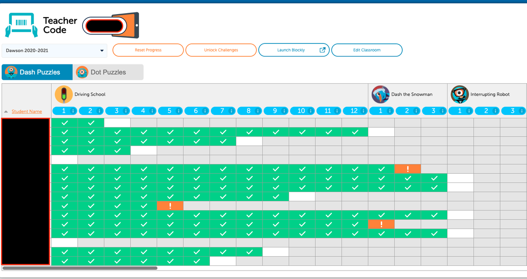Open info for Driving School puzzle 1

pyautogui.click(x=73, y=111)
